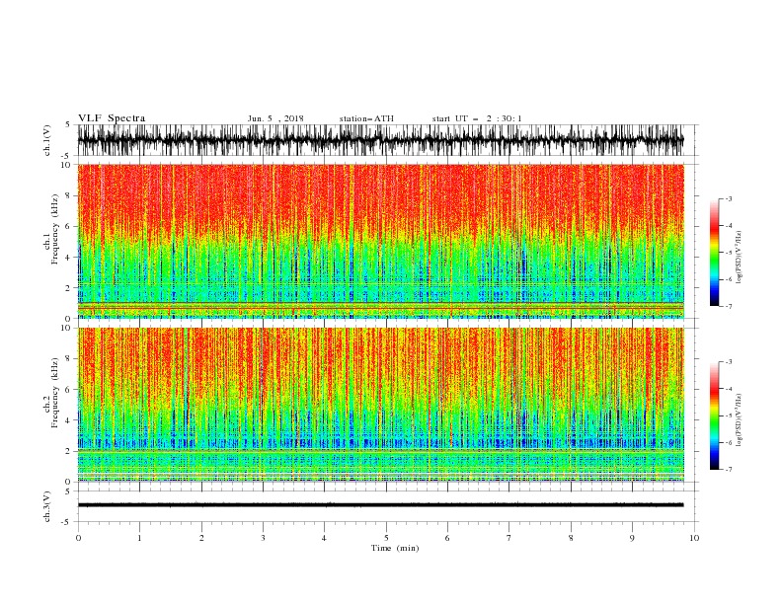Click the "9" tick on the time axis
The height and width of the screenshot is (604, 782).
[x=632, y=538]
